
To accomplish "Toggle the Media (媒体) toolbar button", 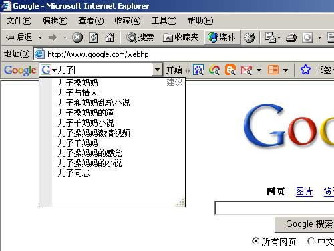I will coord(222,37).
